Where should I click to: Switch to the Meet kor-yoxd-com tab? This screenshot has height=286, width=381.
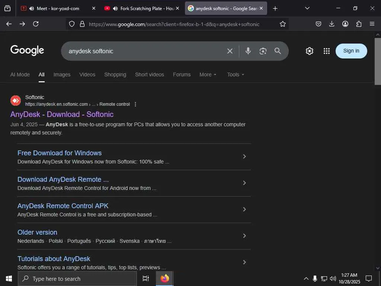[58, 9]
